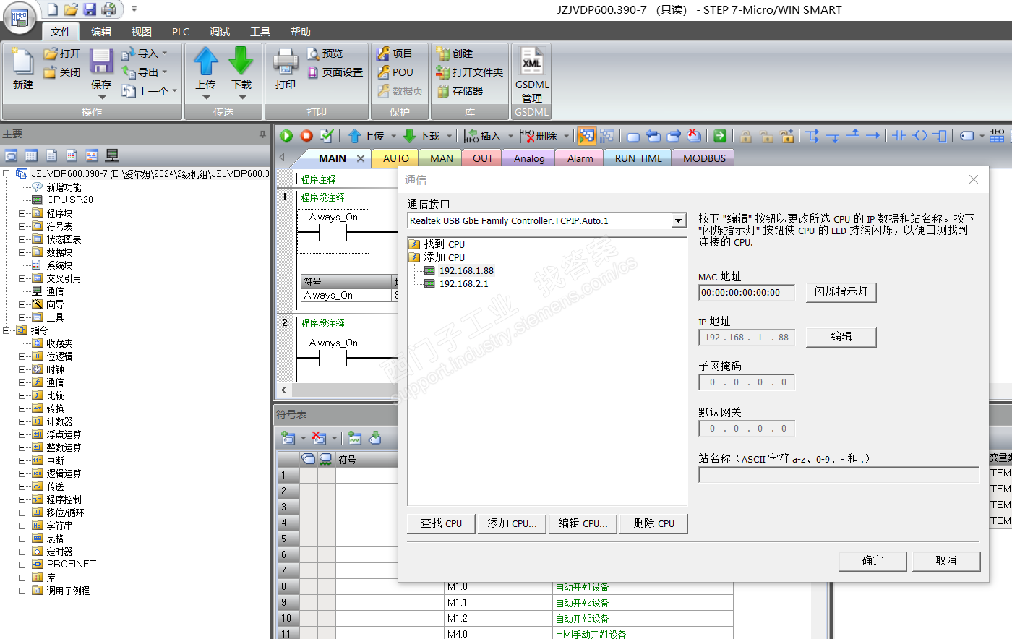This screenshot has height=639, width=1012.
Task: Toggle the pin on the 主要 panel
Action: pyautogui.click(x=262, y=134)
